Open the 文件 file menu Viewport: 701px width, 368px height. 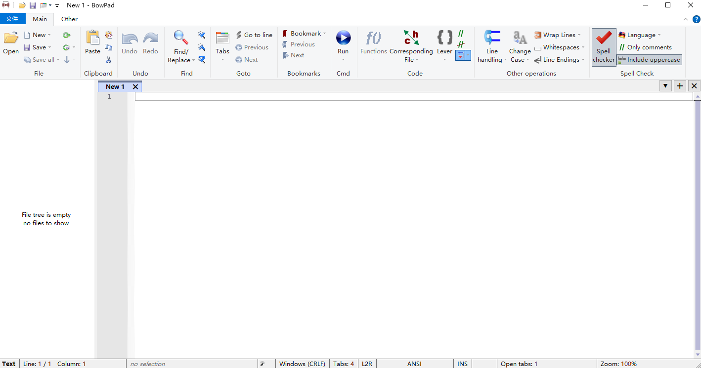tap(12, 19)
